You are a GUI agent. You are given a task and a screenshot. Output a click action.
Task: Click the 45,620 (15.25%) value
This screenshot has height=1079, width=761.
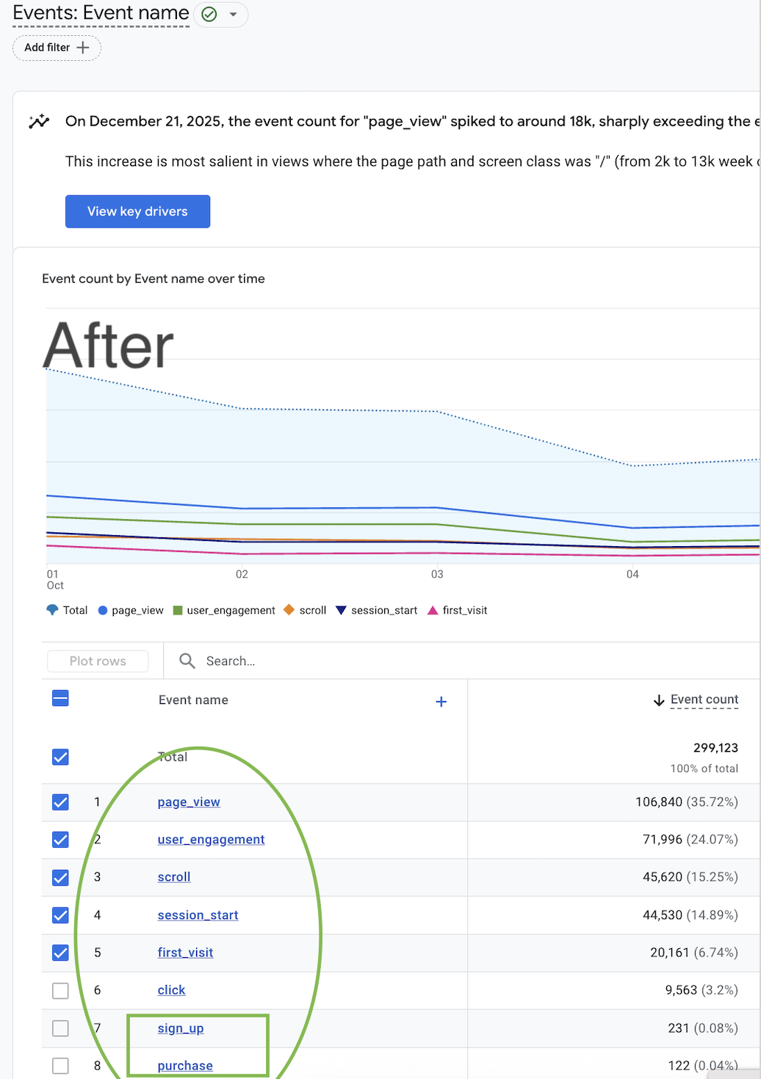[x=690, y=877]
